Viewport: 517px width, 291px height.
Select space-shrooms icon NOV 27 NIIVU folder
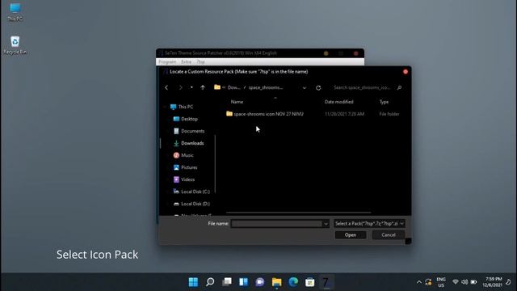265,114
